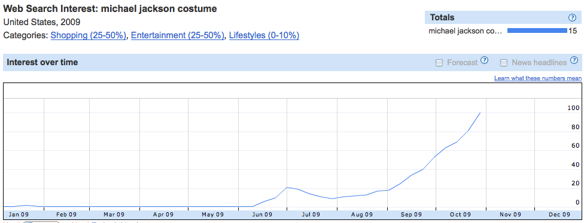The width and height of the screenshot is (584, 223).
Task: Click the Forecast label text
Action: pyautogui.click(x=462, y=63)
